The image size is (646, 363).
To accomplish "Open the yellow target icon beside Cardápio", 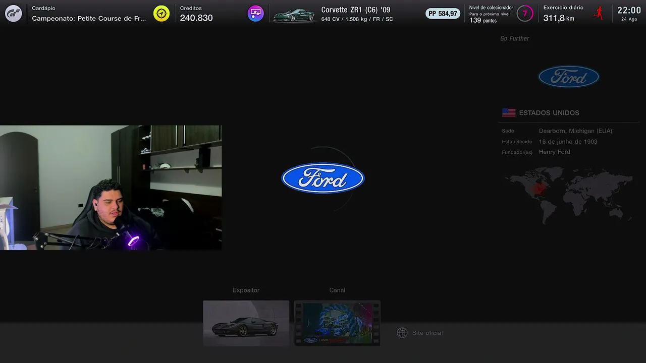I will click(x=161, y=14).
